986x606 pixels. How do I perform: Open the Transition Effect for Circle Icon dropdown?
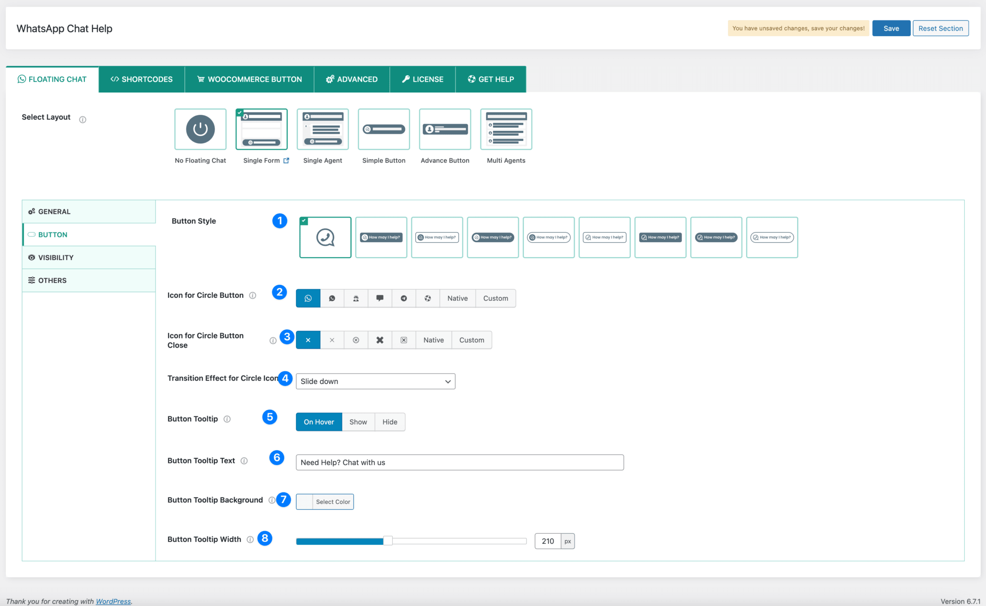tap(376, 381)
